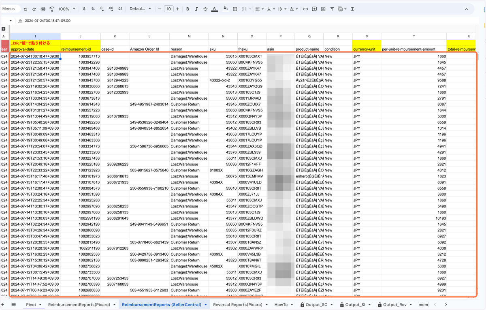The image size is (486, 310).
Task: Open ReimbursementReports (SellerCentral) tab dropdown arrow
Action: tap(206, 305)
